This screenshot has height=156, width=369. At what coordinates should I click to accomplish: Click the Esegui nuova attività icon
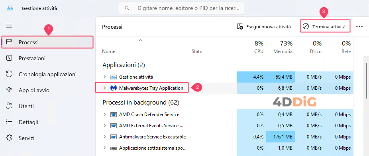[x=240, y=27]
